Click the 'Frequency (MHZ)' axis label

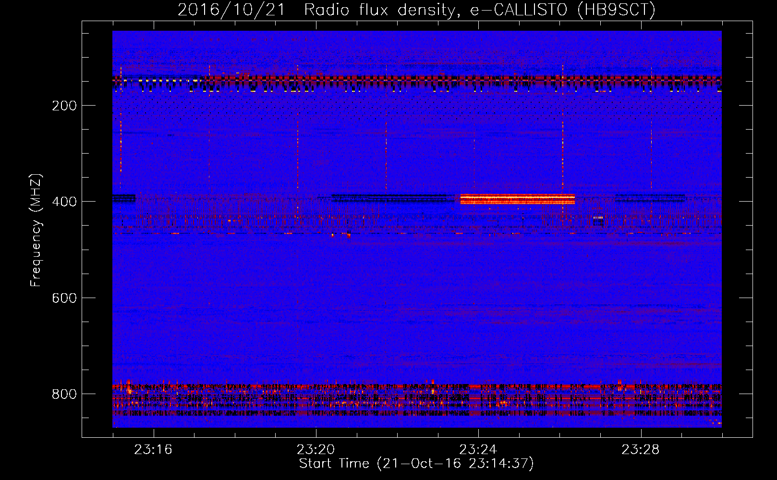coord(36,230)
